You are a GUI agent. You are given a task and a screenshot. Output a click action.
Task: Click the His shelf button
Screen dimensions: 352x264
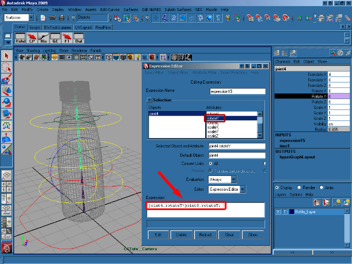[x=43, y=38]
